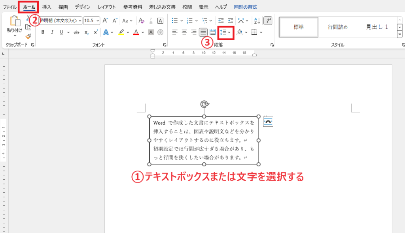The height and width of the screenshot is (233, 405).
Task: Click the distributed alignment icon
Action: point(212,32)
